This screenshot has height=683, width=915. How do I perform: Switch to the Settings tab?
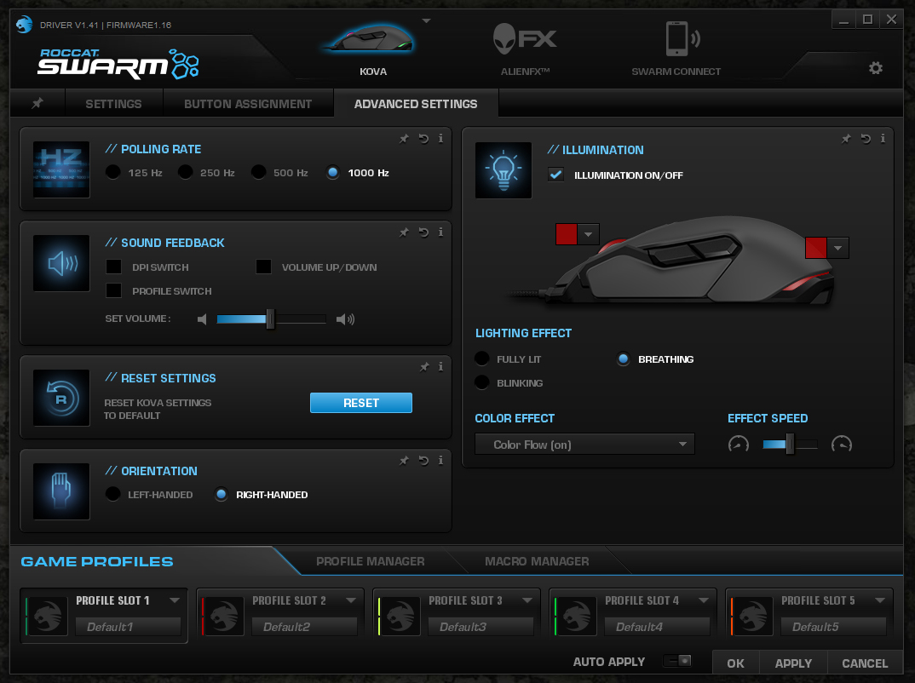pyautogui.click(x=114, y=104)
